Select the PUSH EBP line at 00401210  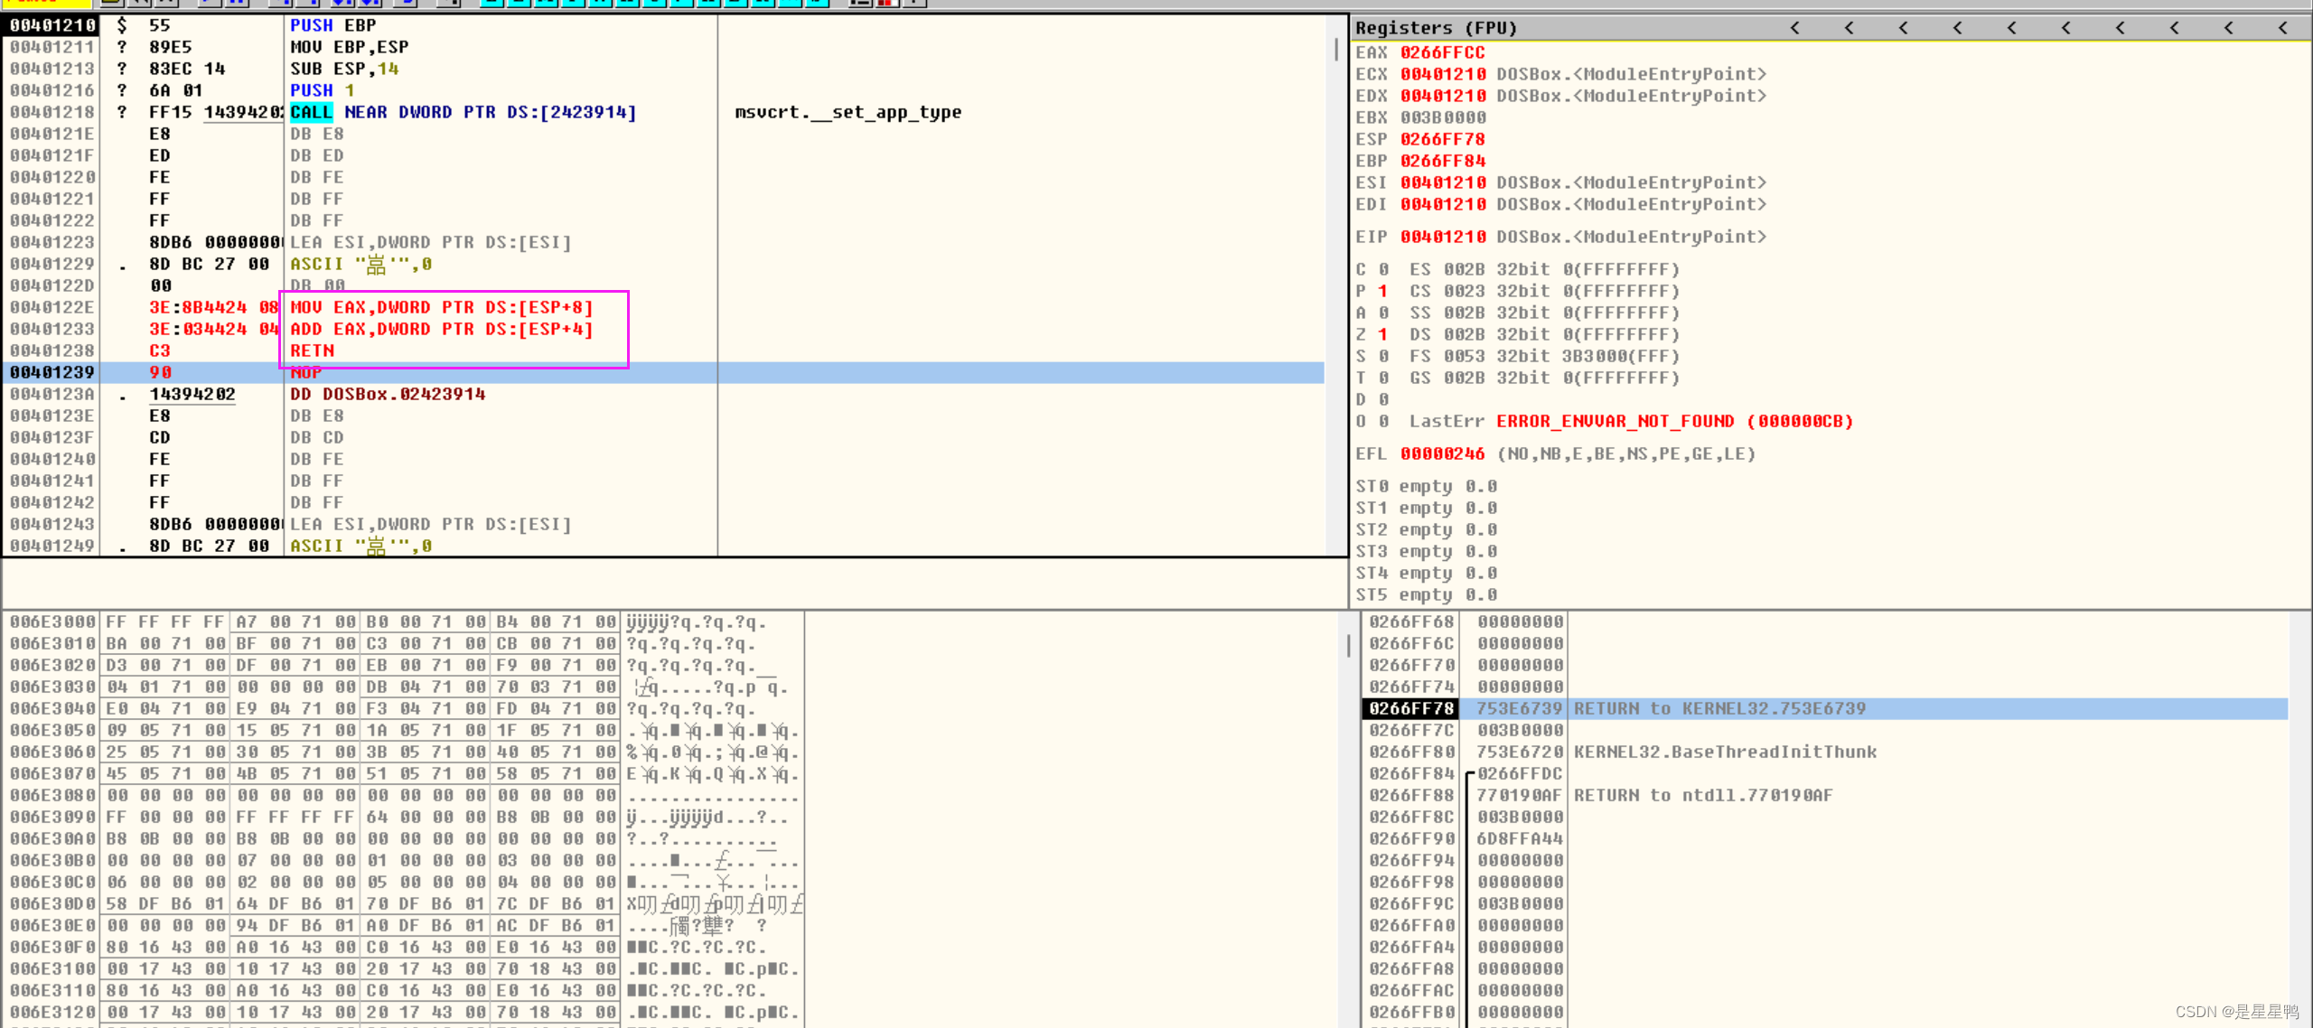pyautogui.click(x=332, y=25)
